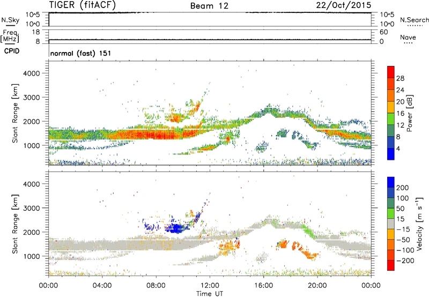Click the red bottom segment of Velocity colorbar
This screenshot has height=297, width=429.
pos(391,265)
